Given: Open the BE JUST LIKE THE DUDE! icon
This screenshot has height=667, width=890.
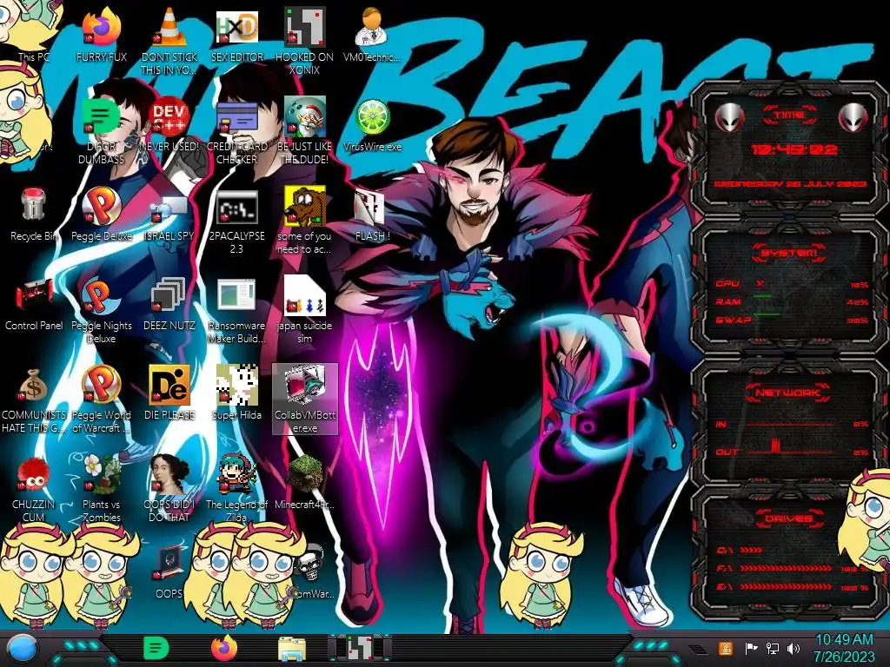Looking at the screenshot, I should click(305, 130).
